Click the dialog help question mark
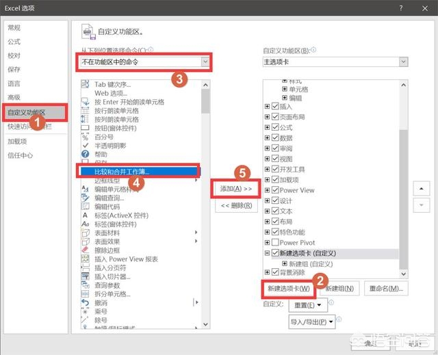This screenshot has height=355, width=438. point(401,8)
